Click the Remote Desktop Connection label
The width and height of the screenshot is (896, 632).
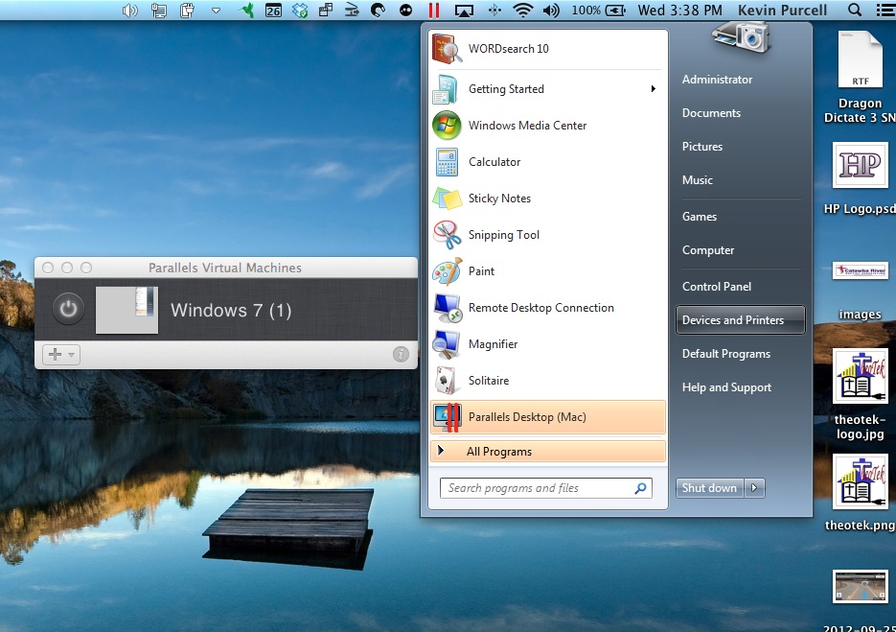point(540,308)
